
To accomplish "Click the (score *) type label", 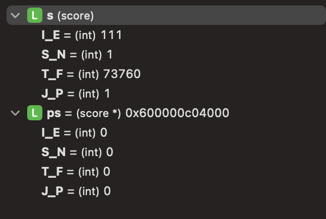I will 98,113.
